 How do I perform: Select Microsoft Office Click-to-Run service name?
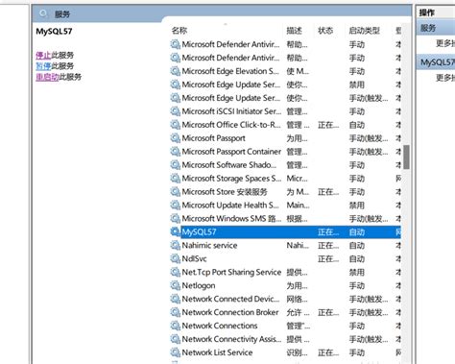click(231, 125)
